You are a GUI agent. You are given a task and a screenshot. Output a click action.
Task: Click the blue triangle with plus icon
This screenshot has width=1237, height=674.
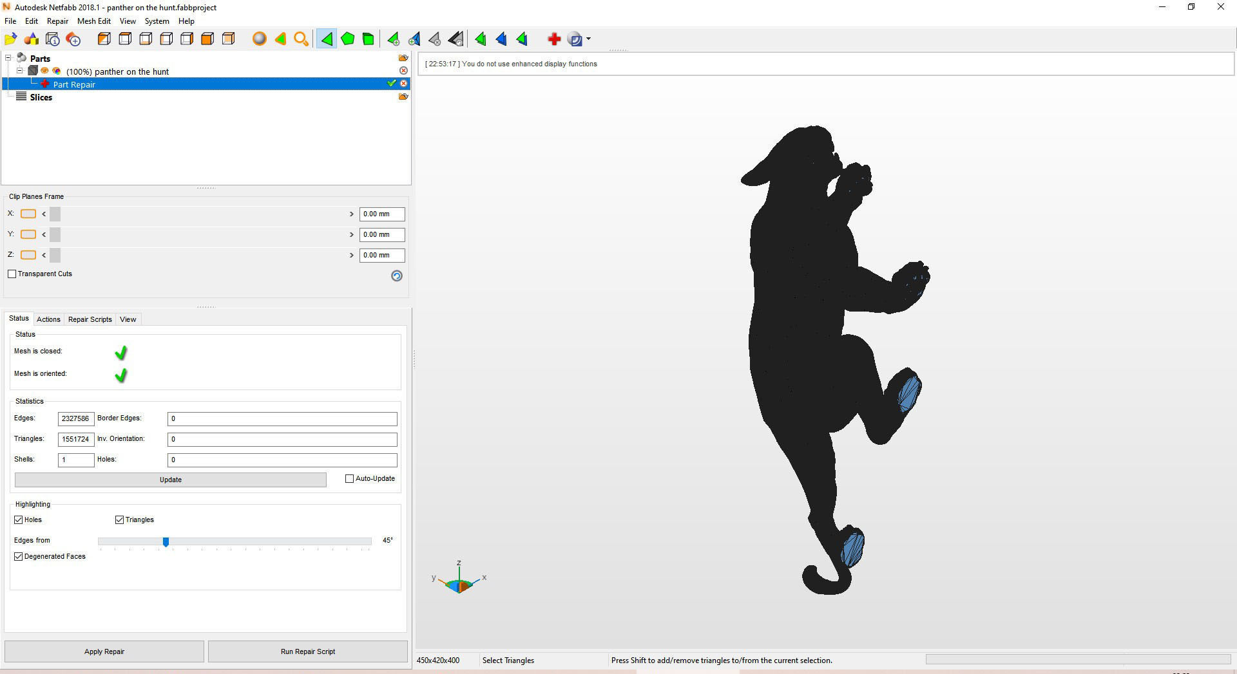pyautogui.click(x=414, y=39)
